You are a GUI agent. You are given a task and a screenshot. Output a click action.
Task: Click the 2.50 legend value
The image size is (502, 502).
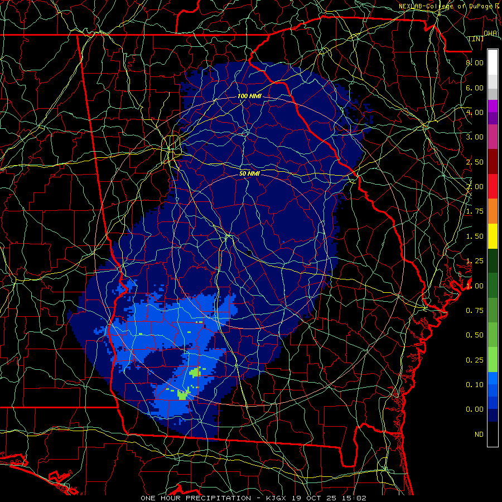pyautogui.click(x=475, y=162)
